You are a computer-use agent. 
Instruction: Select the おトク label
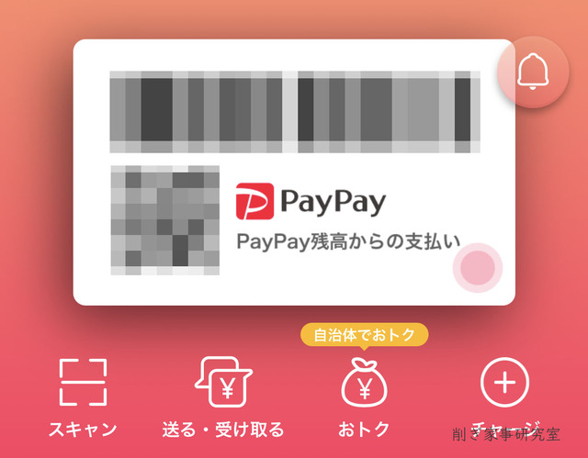point(364,430)
